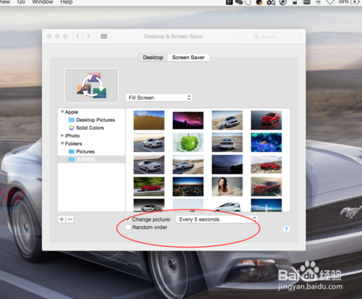Open the Every 5 seconds interval dropdown
This screenshot has width=362, height=299.
(216, 219)
